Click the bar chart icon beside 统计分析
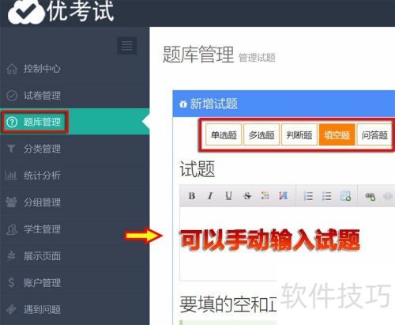This screenshot has height=325, width=395. click(11, 176)
